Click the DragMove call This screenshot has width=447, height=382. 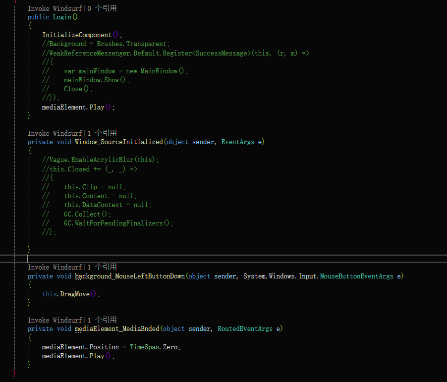pyautogui.click(x=75, y=294)
